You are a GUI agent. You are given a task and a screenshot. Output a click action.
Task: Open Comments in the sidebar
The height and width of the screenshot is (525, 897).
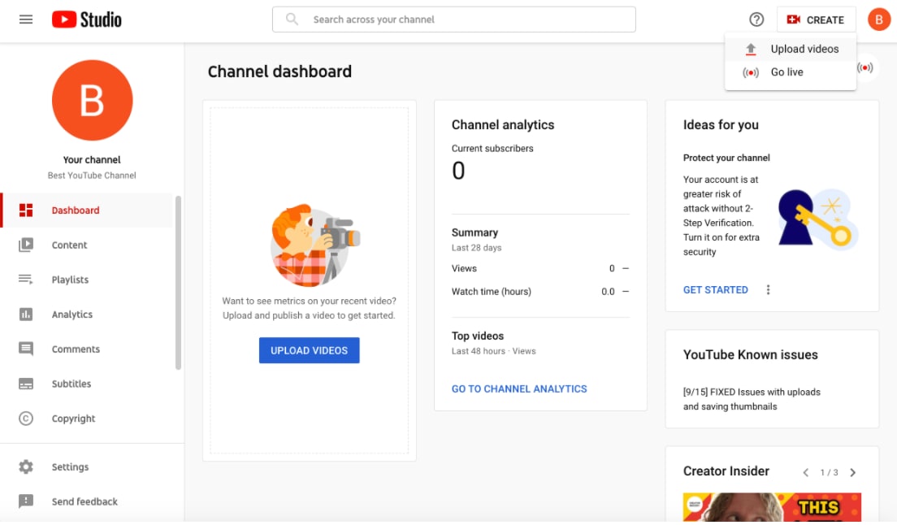pos(88,349)
